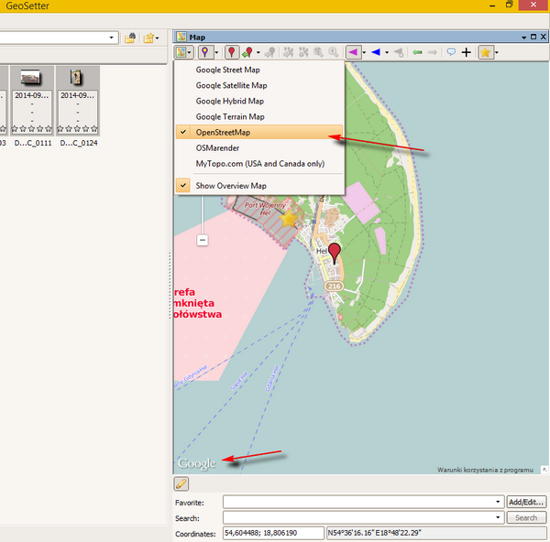Click the black plus crosshair icon
Screen dimensions: 550x542
[x=467, y=52]
